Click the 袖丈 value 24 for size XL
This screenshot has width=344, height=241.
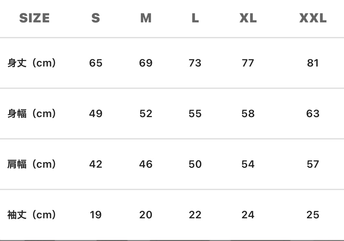pos(248,215)
